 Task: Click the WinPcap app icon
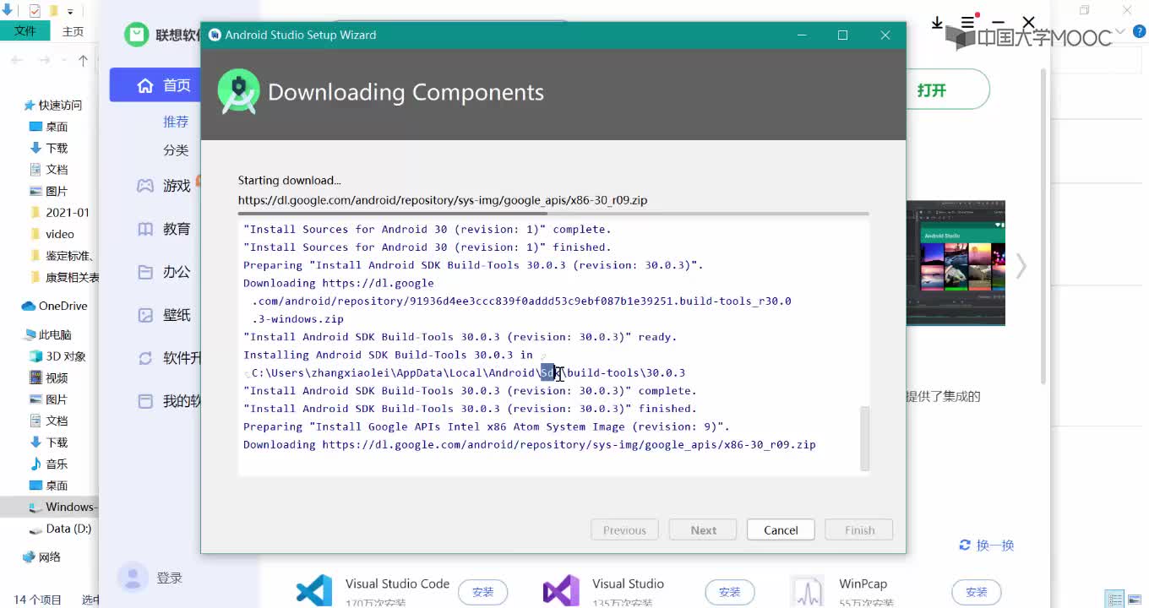tap(808, 591)
